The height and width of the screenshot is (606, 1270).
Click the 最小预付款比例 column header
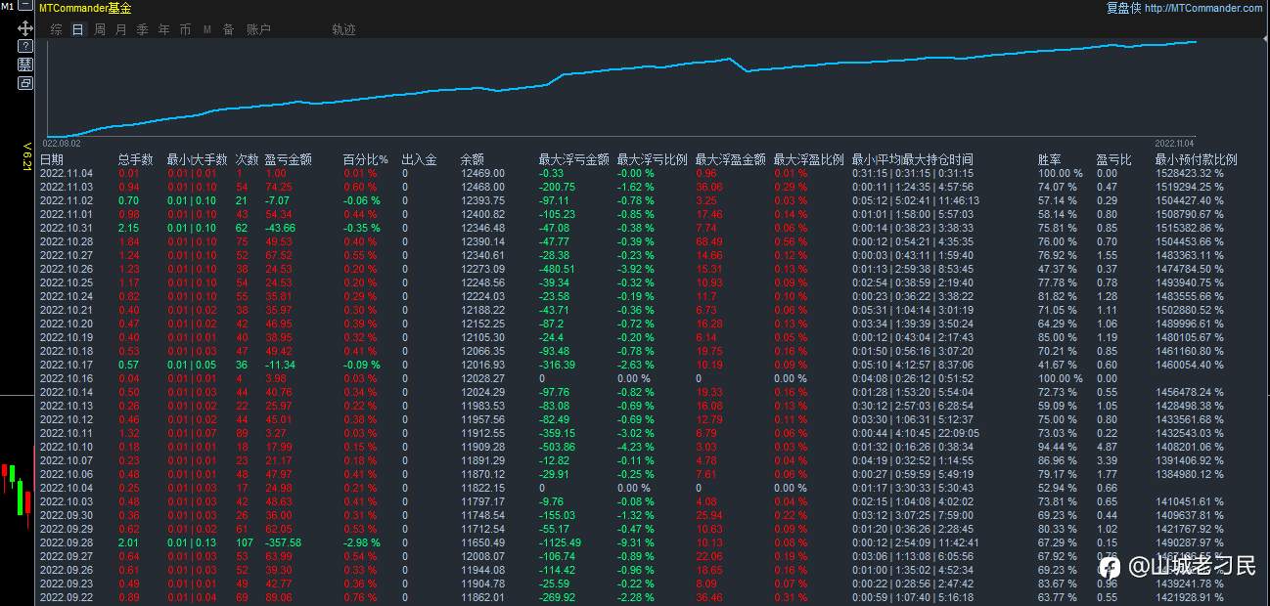click(x=1196, y=159)
